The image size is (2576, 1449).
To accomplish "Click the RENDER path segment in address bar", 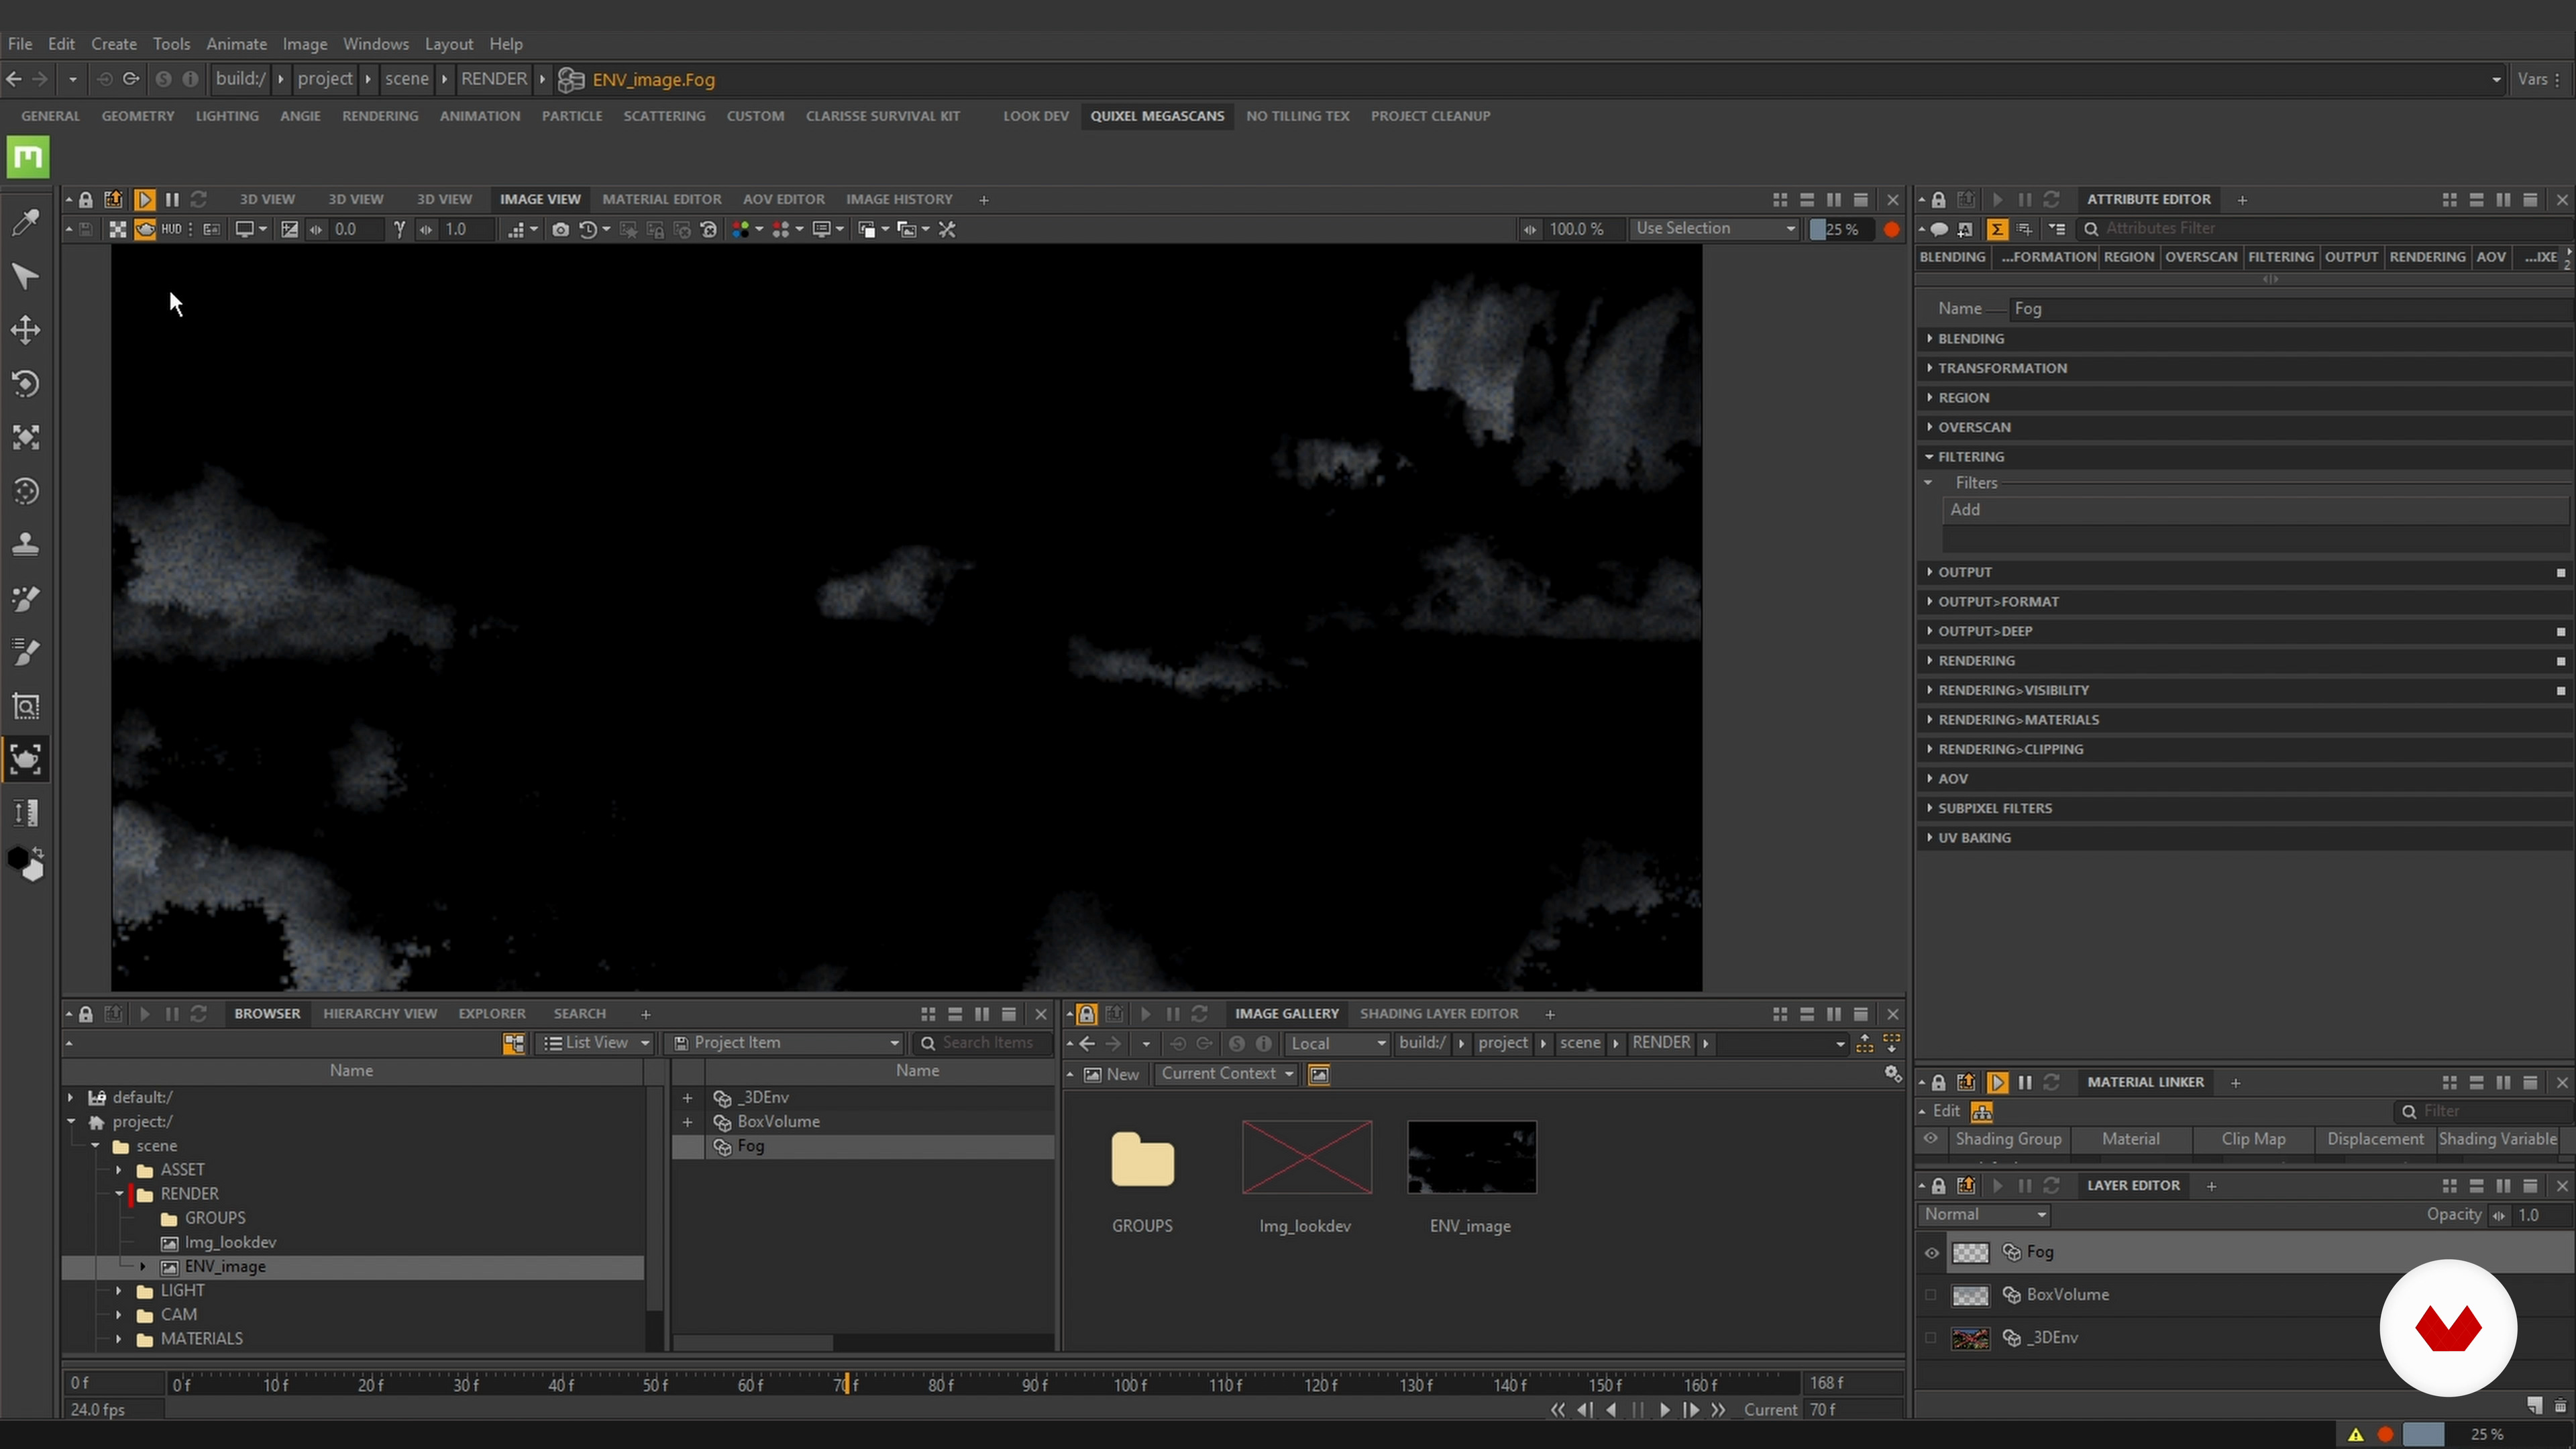I will 493,79.
